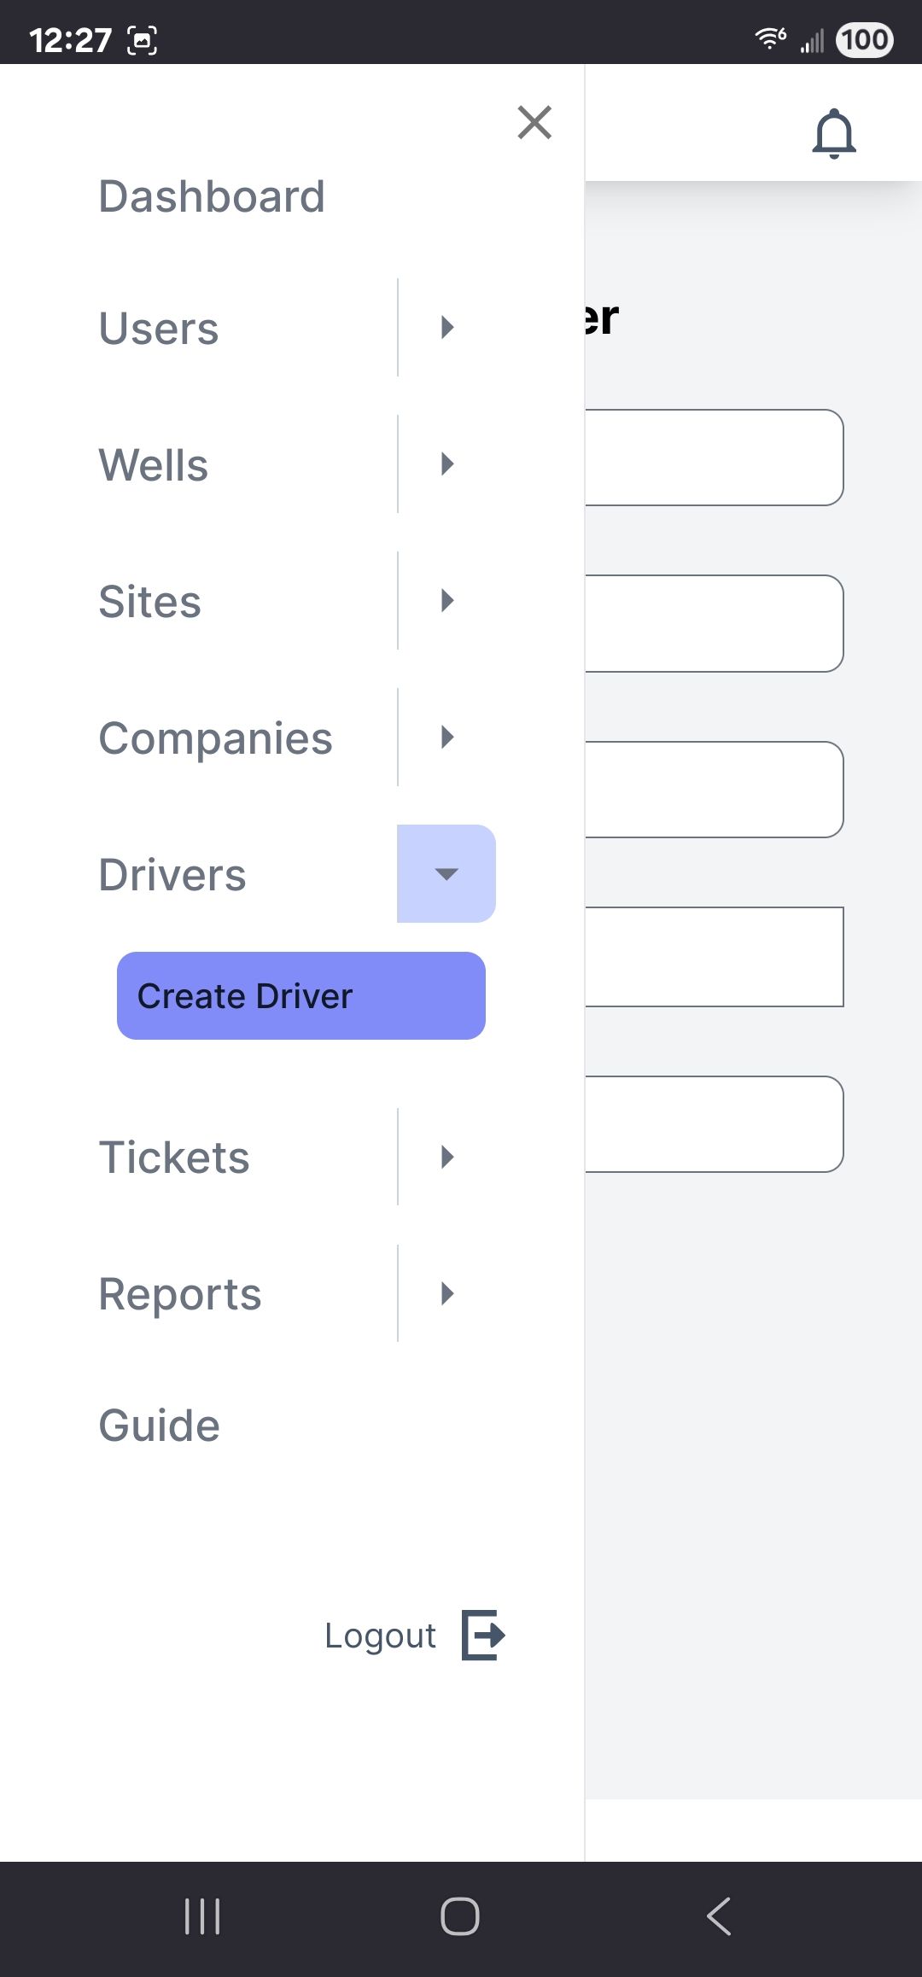Expand the Sites submenu arrow
This screenshot has height=1977, width=922.
click(x=446, y=601)
